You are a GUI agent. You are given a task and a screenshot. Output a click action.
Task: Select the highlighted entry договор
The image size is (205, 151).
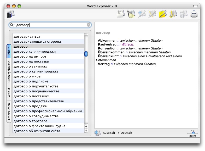coord(48,47)
